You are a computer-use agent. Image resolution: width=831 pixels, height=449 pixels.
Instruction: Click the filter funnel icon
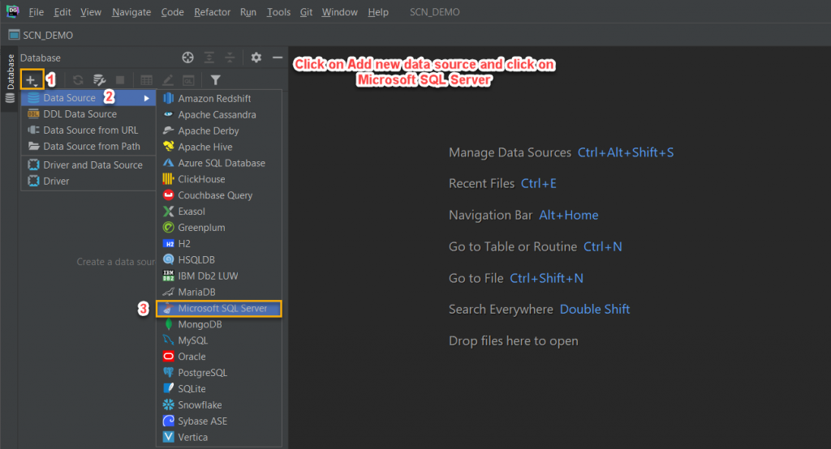[x=215, y=80]
